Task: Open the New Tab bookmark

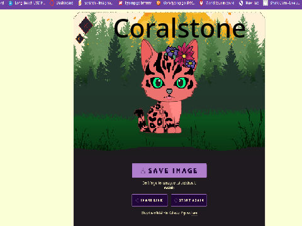Action: pos(249,3)
